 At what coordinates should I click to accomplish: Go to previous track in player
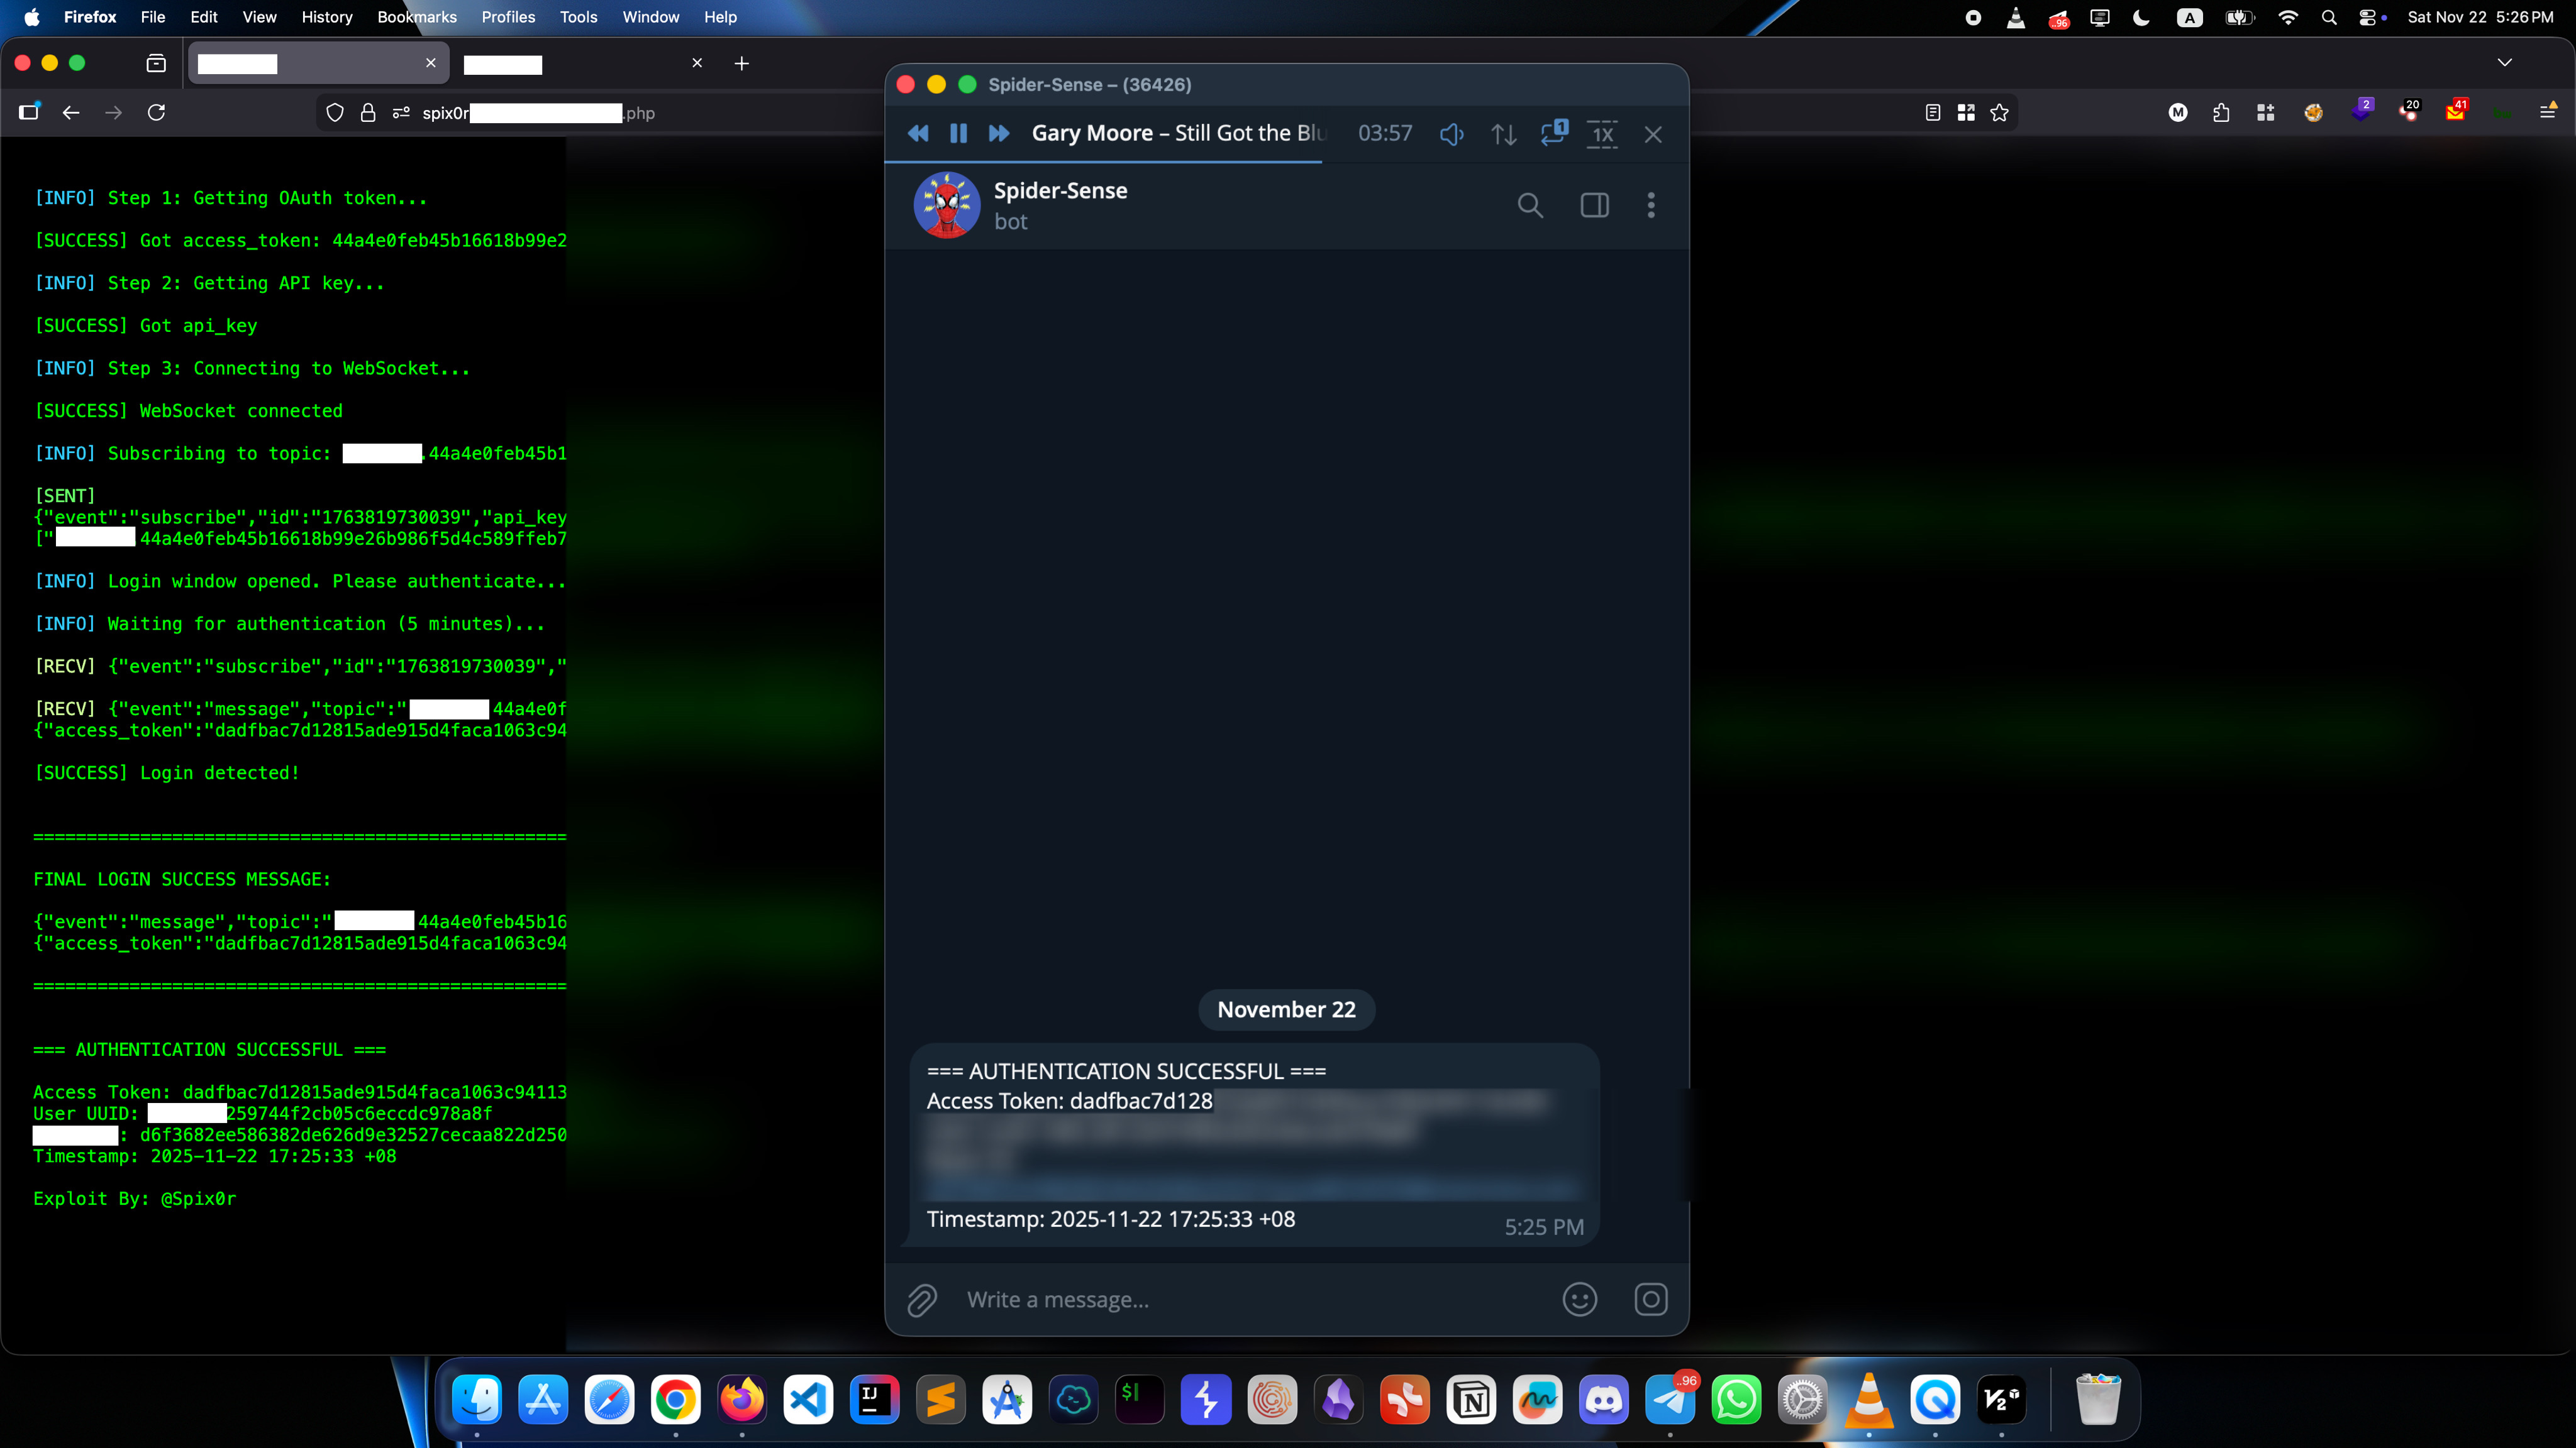point(918,134)
